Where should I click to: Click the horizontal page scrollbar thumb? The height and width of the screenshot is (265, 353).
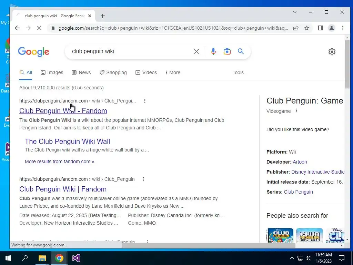click(x=209, y=245)
